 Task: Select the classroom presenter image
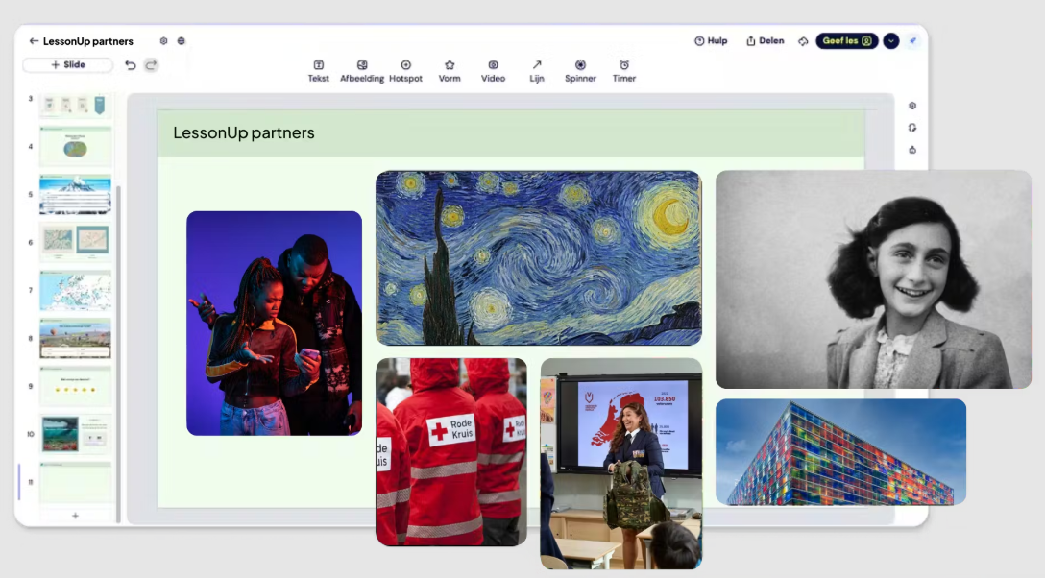coord(621,464)
